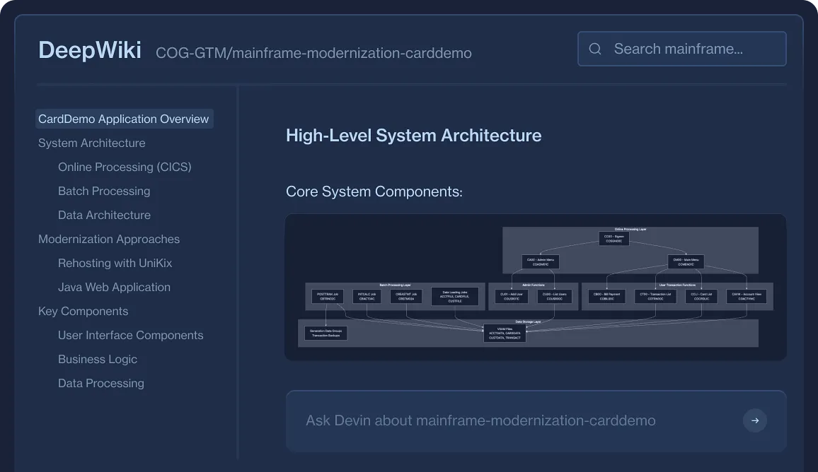The height and width of the screenshot is (472, 818).
Task: Click CC00 - Signon diagram node
Action: 614,239
